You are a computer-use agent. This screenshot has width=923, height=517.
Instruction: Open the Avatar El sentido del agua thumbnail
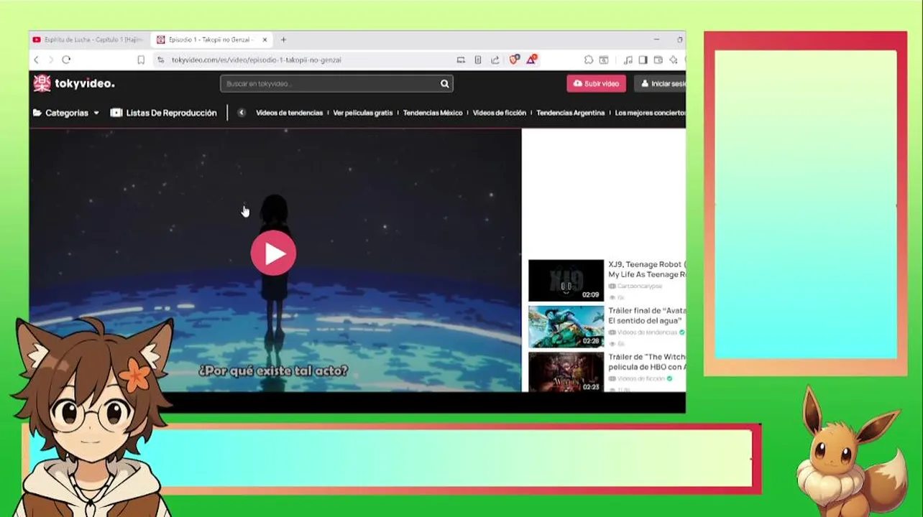[566, 327]
